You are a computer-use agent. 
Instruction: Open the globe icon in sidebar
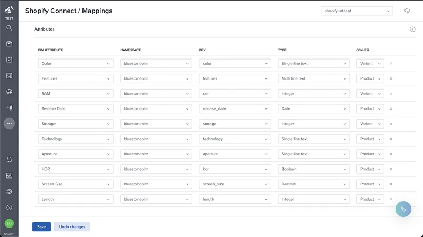[x=9, y=92]
